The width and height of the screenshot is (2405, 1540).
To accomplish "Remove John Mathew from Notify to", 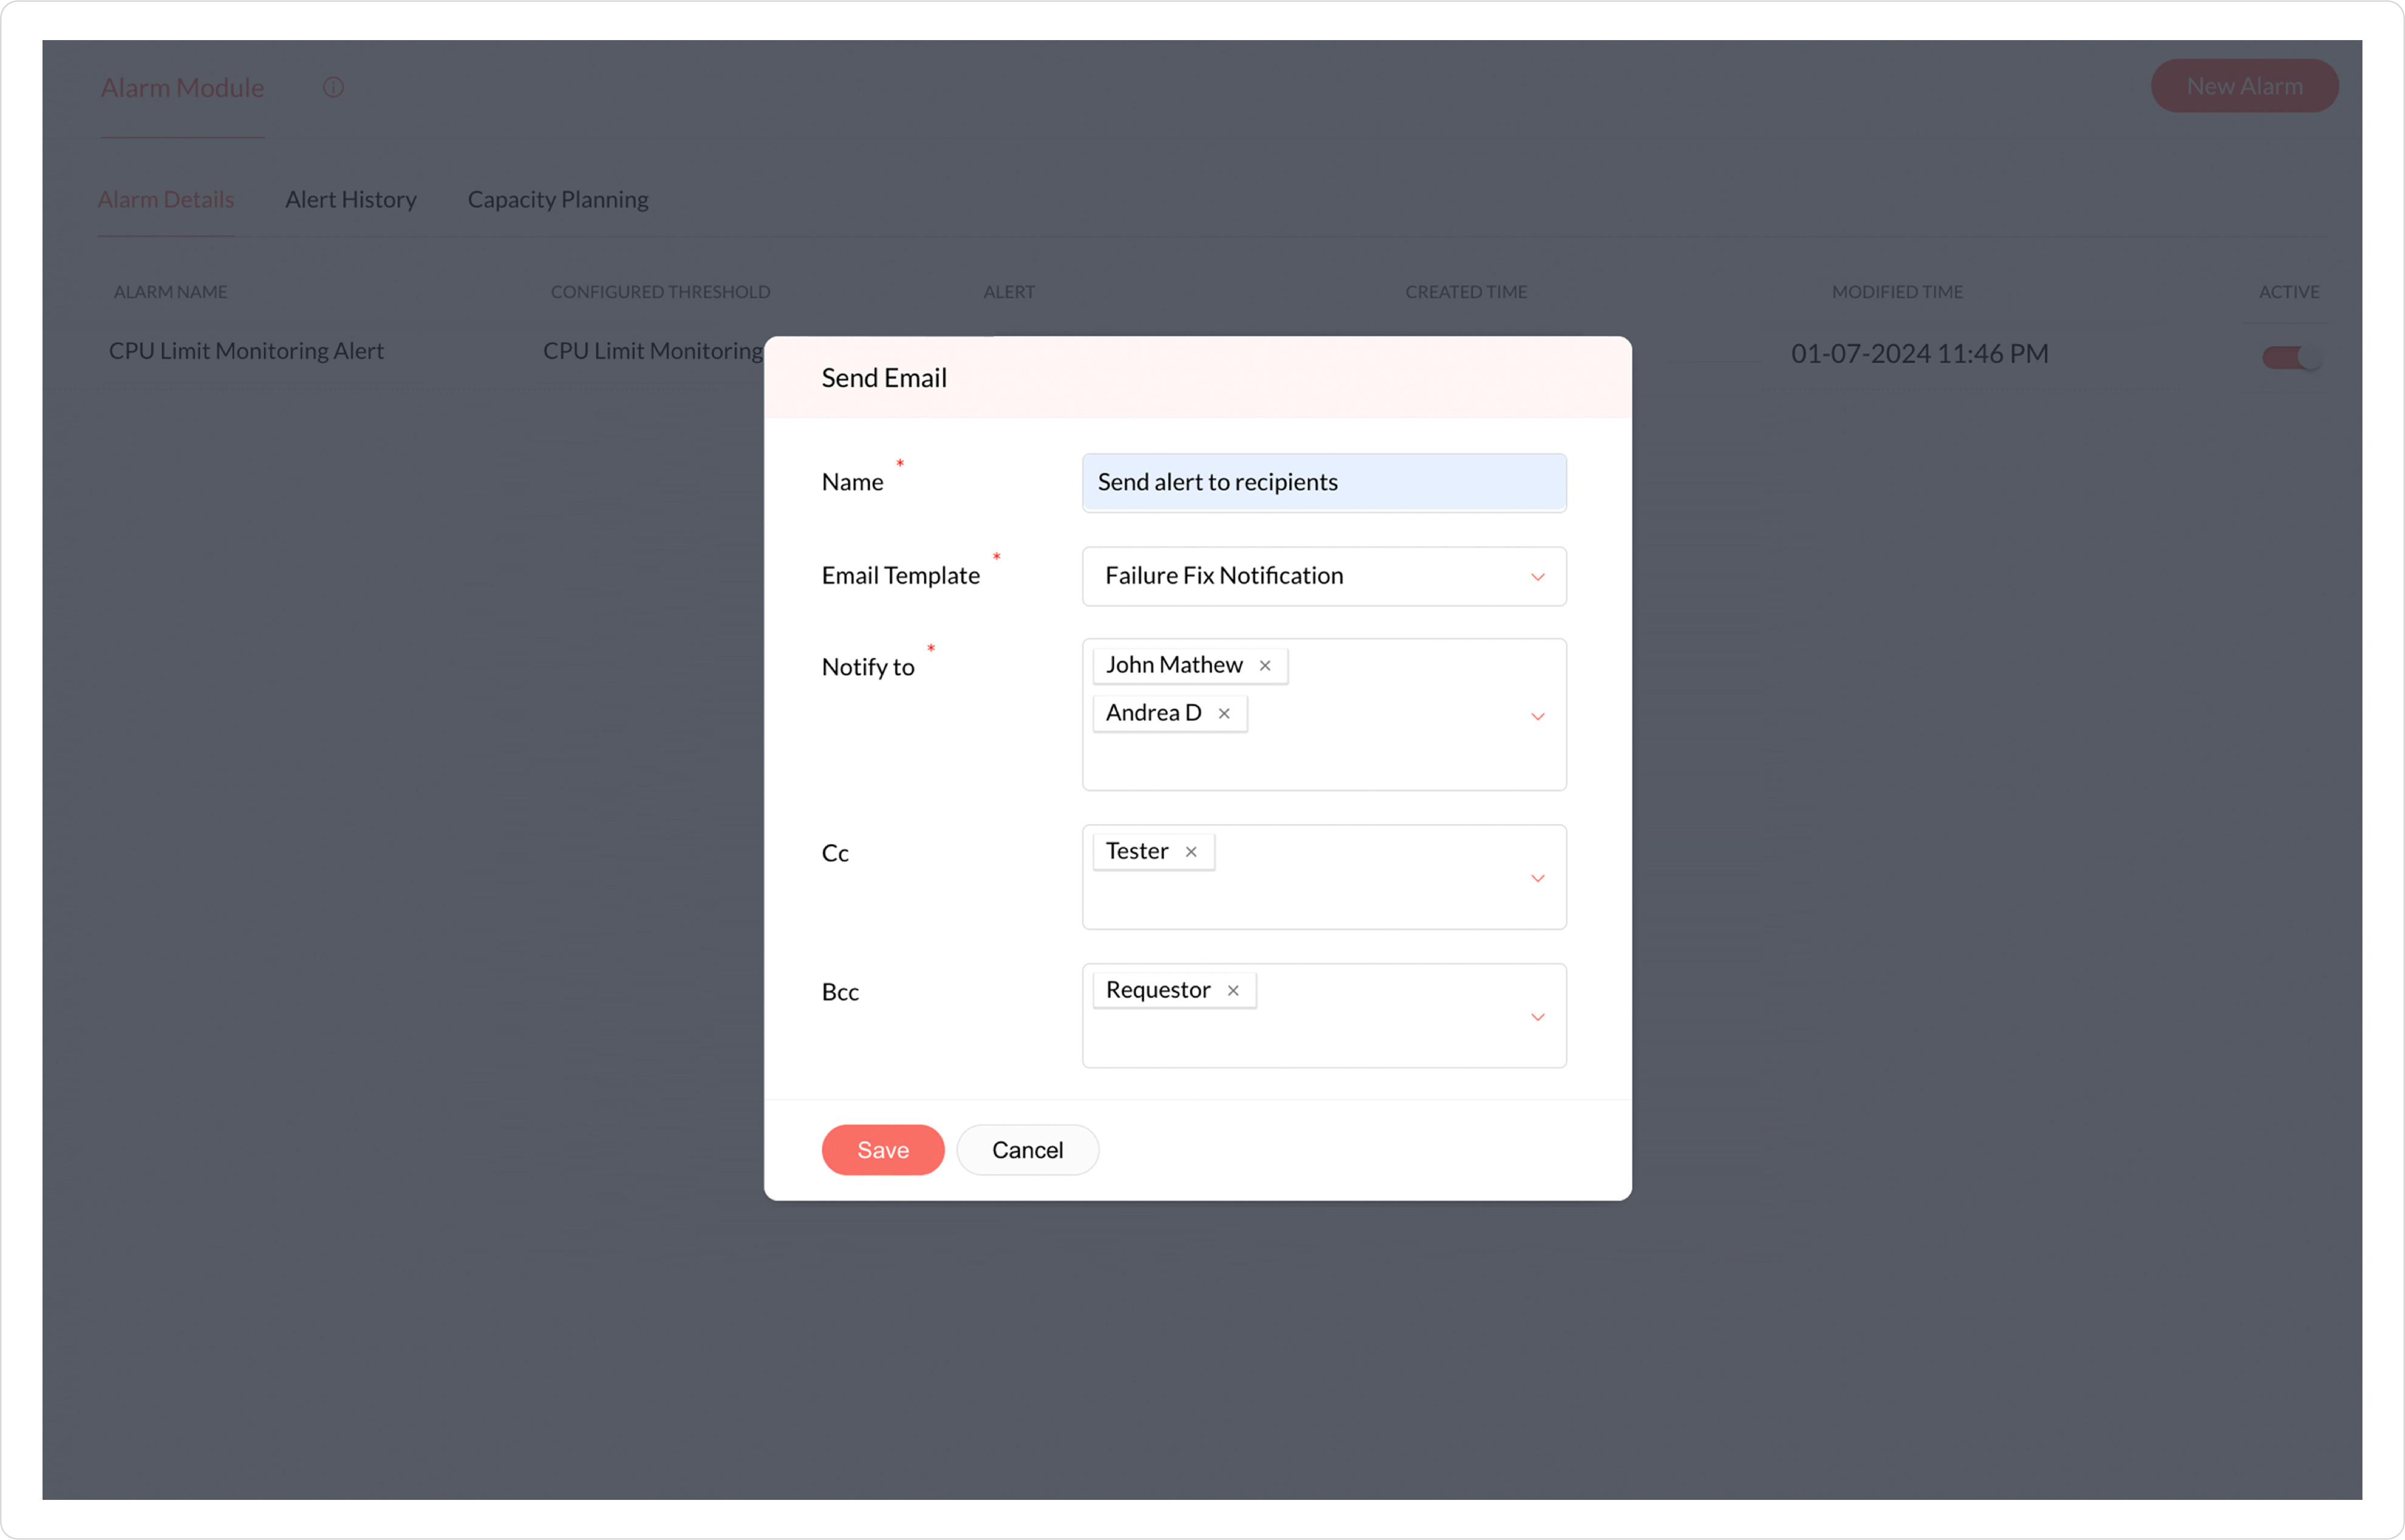I will click(1265, 666).
